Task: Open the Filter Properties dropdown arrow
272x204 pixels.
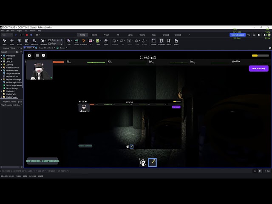Action: pyautogui.click(x=22, y=105)
